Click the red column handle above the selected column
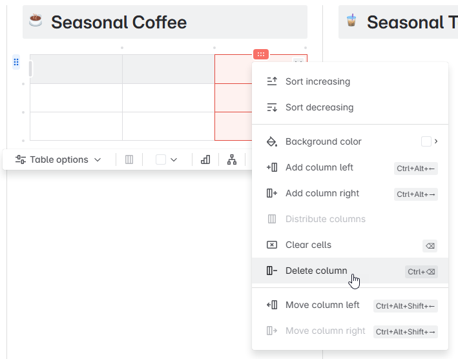The image size is (458, 359). click(x=261, y=54)
